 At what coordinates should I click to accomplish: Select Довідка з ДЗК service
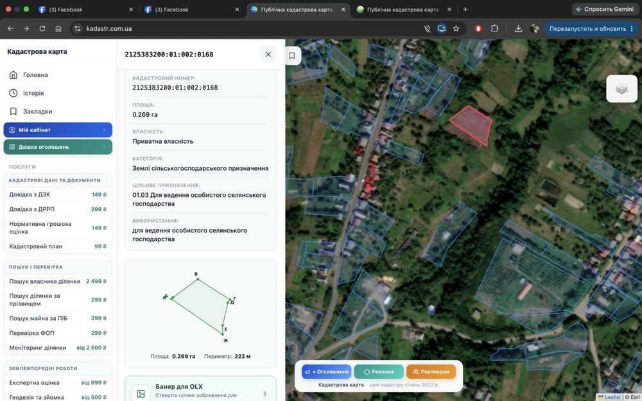tap(58, 195)
